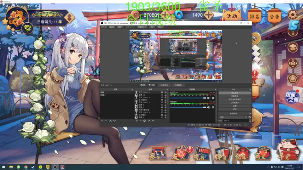Open the 活动 events lantern in game
The height and width of the screenshot is (170, 303).
232,16
